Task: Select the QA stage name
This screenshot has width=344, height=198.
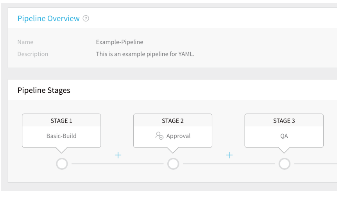Action: [284, 136]
